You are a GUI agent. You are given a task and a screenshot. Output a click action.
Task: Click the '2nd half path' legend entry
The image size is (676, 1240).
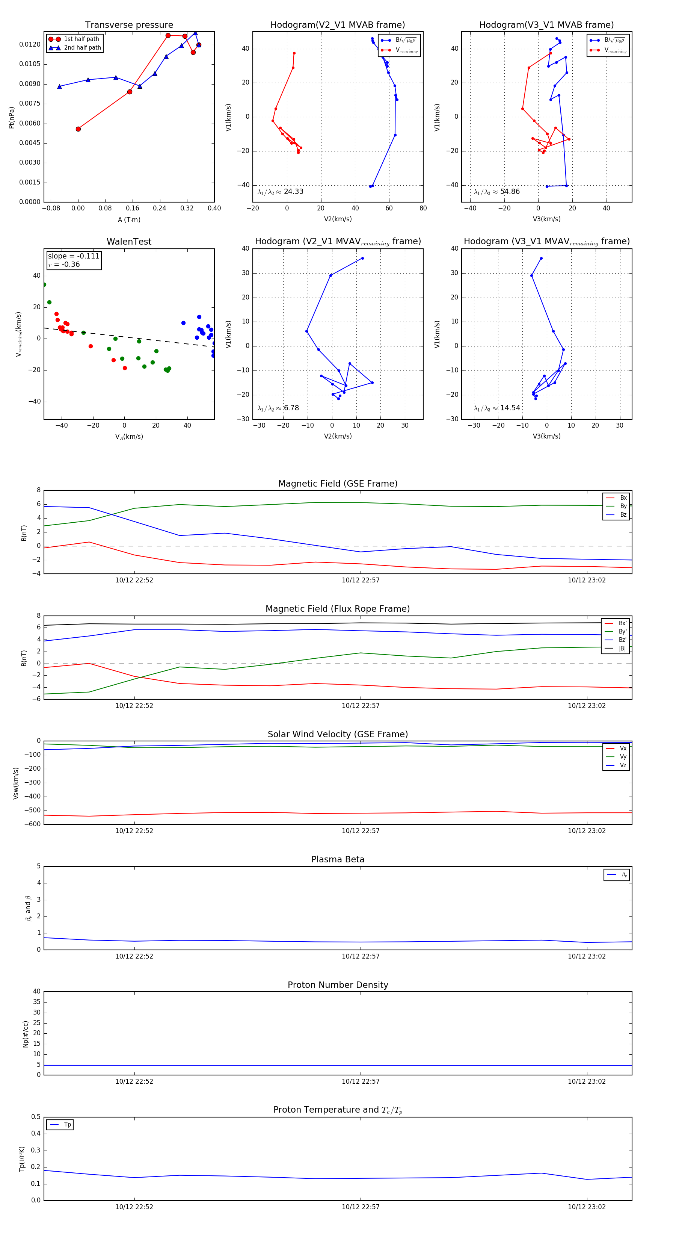pos(75,48)
